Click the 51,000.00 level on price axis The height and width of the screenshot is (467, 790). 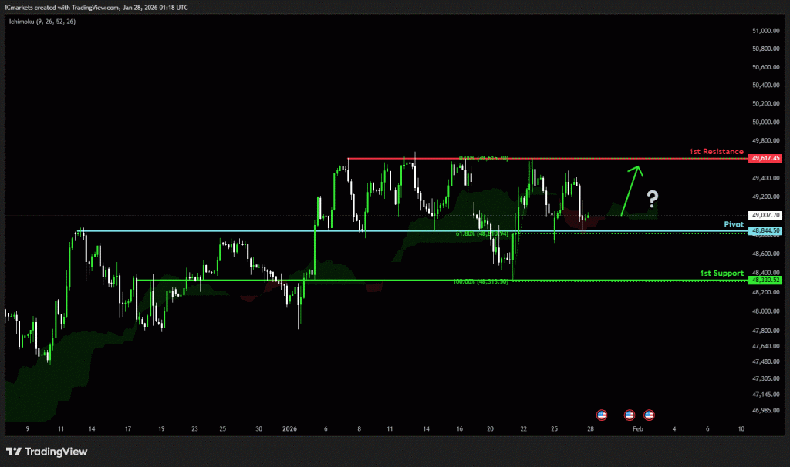coord(765,31)
